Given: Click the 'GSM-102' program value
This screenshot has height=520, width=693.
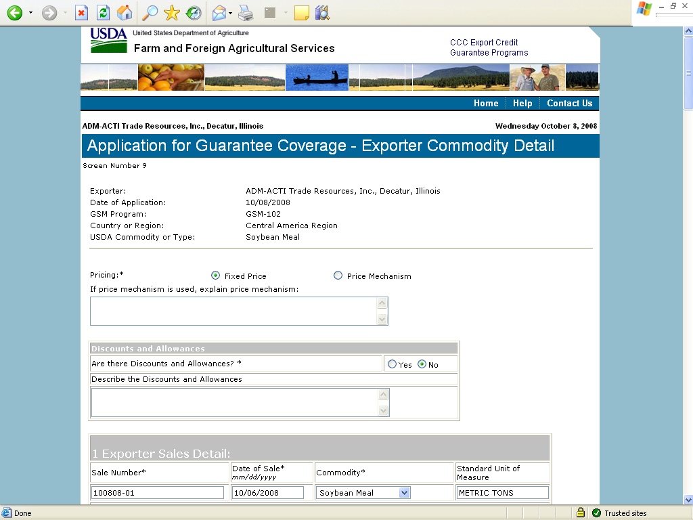Looking at the screenshot, I should point(263,214).
